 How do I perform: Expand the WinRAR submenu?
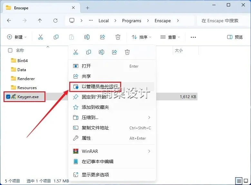click(x=149, y=151)
